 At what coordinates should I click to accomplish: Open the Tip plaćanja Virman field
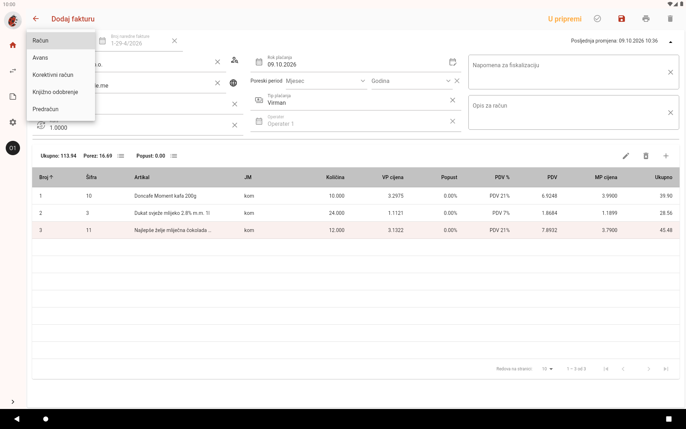[356, 100]
